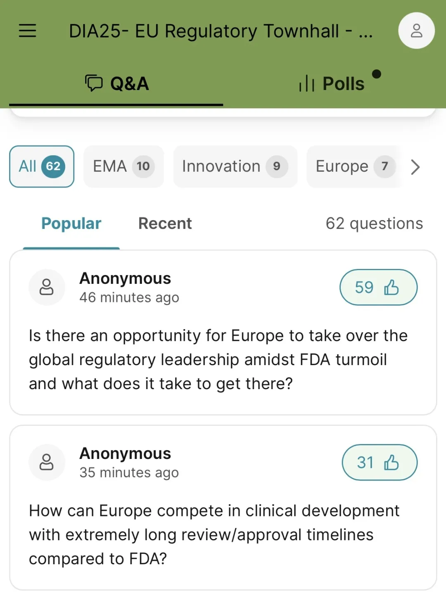This screenshot has height=594, width=446.
Task: Click the Polls bar chart icon
Action: click(x=306, y=83)
